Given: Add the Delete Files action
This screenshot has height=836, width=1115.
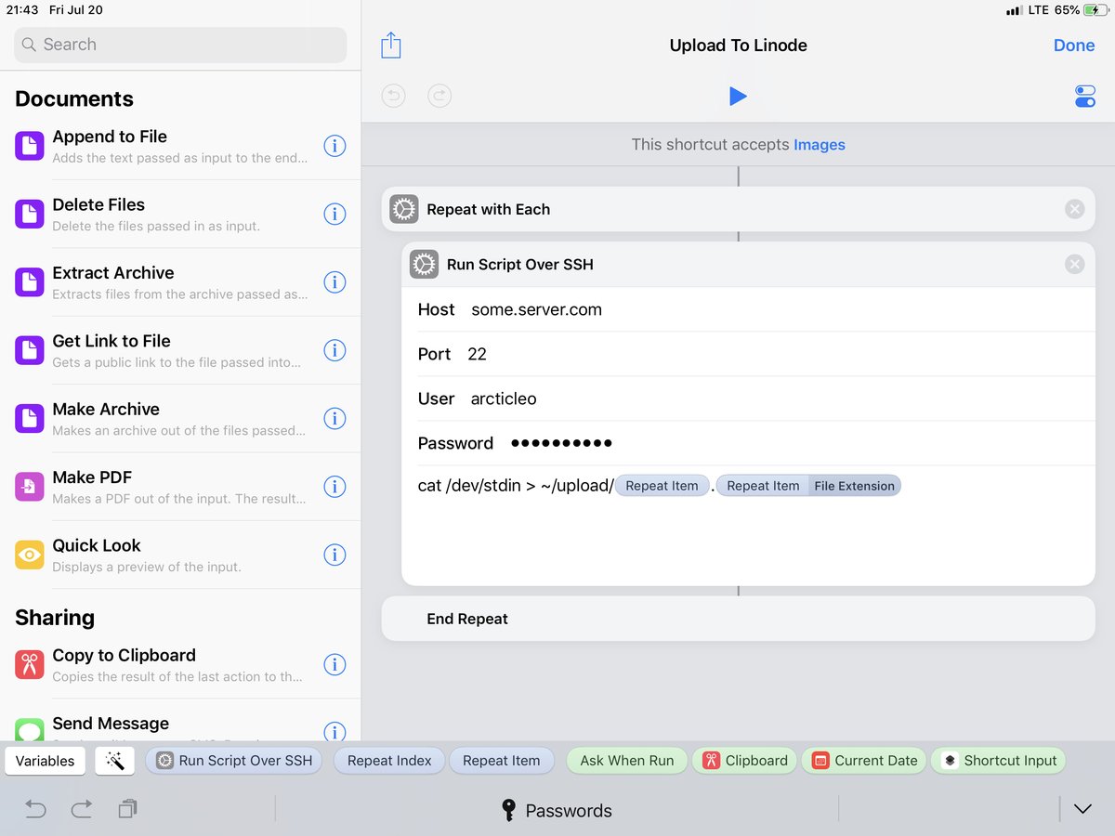Looking at the screenshot, I should (180, 214).
